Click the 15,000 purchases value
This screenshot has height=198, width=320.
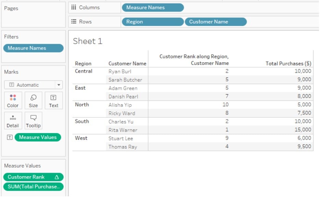[x=303, y=130]
